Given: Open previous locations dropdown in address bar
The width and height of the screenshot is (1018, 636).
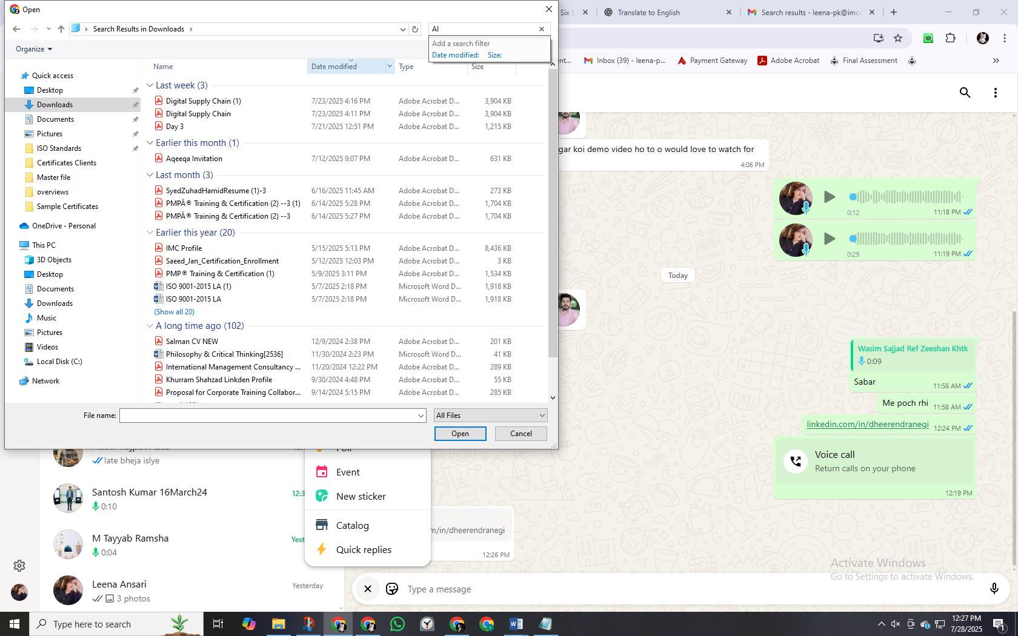Looking at the screenshot, I should point(403,29).
